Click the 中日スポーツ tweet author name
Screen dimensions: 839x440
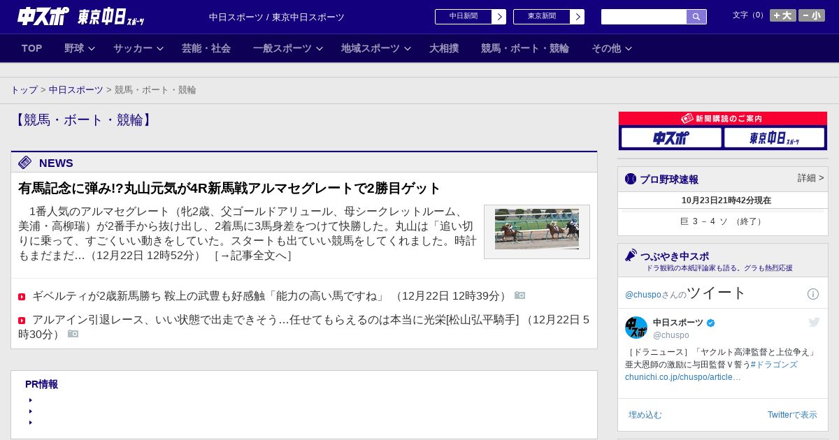pos(678,323)
